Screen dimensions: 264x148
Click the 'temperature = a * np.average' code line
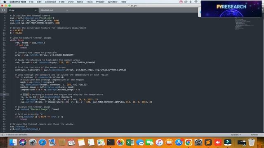click(x=50, y=90)
